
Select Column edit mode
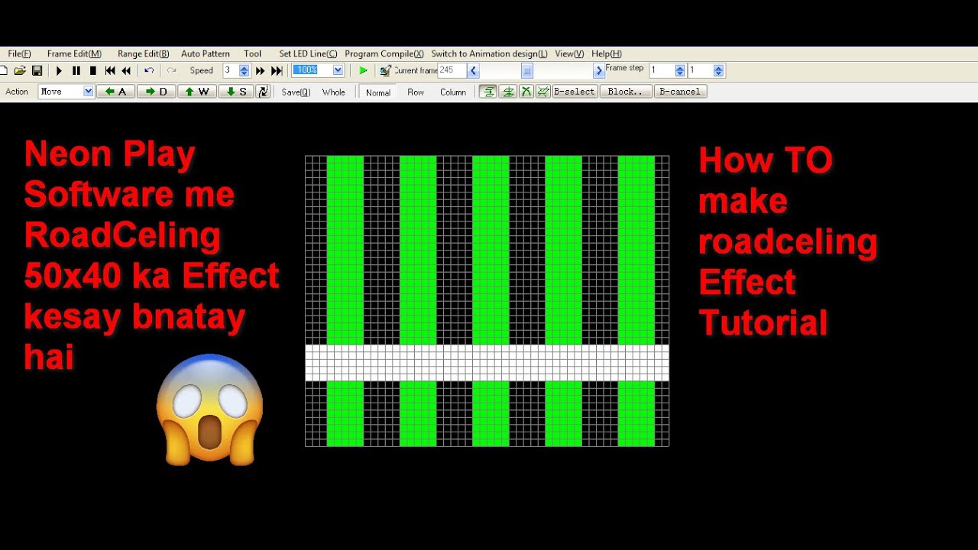click(x=453, y=92)
